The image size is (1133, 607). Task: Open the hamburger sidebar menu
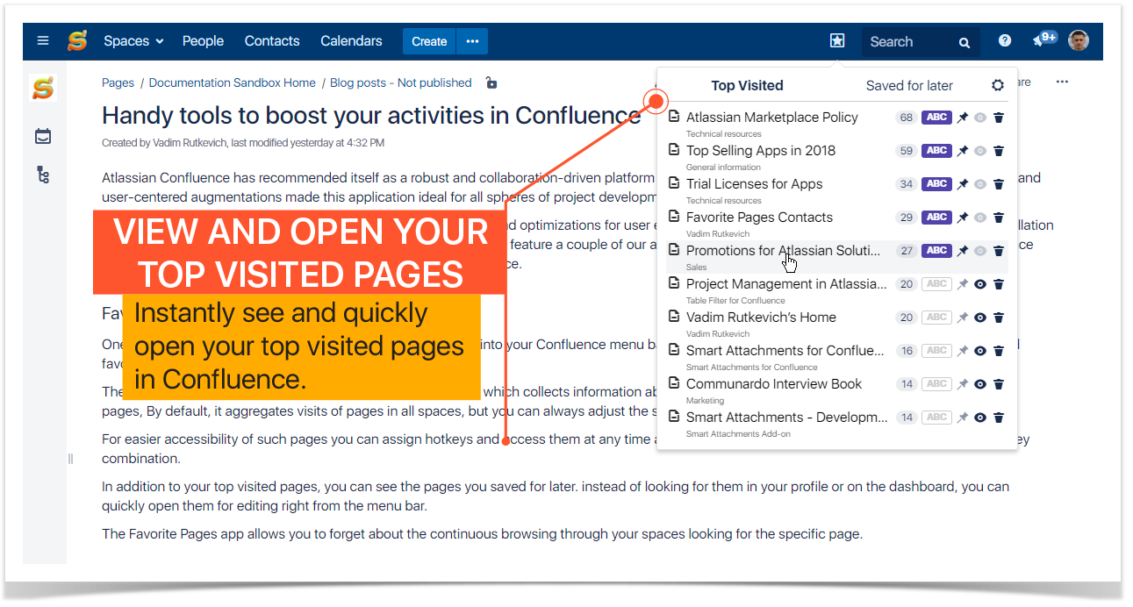43,41
